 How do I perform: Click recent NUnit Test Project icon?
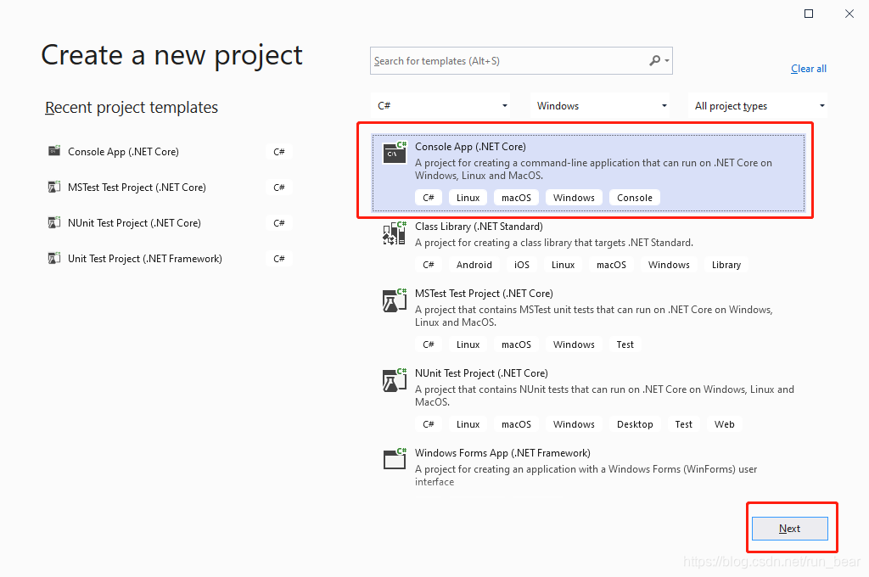54,222
